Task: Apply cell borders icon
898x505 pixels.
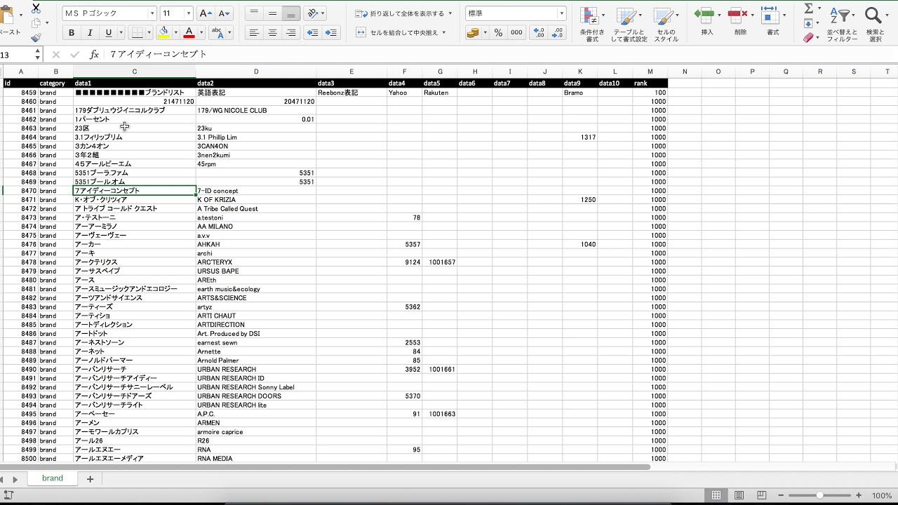Action: click(x=136, y=33)
